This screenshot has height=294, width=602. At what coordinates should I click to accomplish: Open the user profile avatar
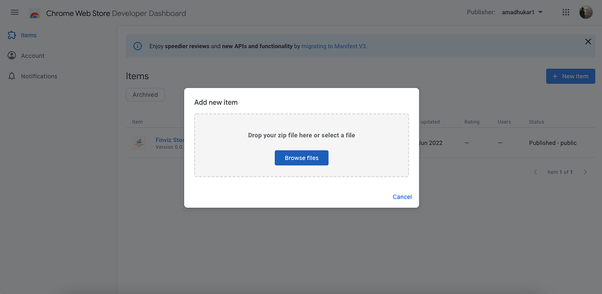(x=586, y=12)
